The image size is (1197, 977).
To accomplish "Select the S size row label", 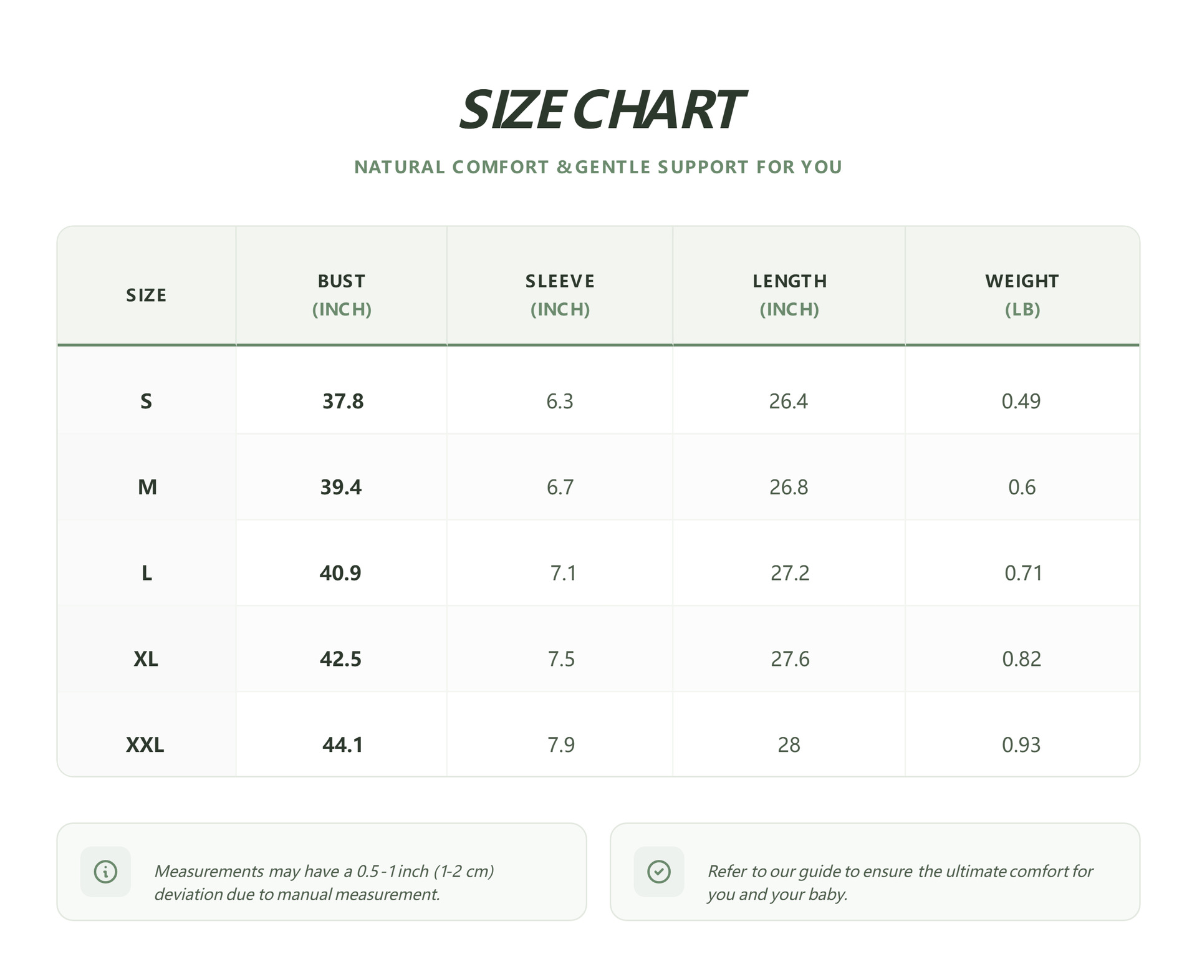I will (x=146, y=401).
